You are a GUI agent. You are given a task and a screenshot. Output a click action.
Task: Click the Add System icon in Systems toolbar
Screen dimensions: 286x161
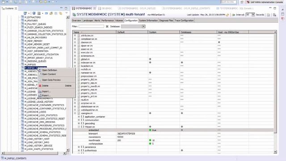[25, 13]
